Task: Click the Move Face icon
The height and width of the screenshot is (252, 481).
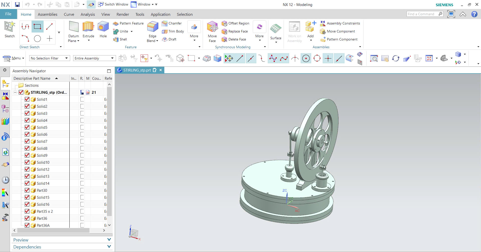Action: tap(212, 27)
